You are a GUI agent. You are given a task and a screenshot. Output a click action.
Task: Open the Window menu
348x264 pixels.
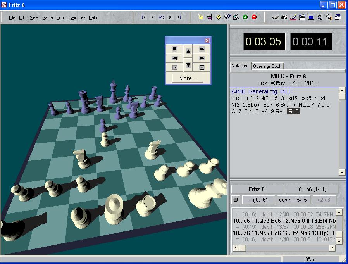click(78, 17)
